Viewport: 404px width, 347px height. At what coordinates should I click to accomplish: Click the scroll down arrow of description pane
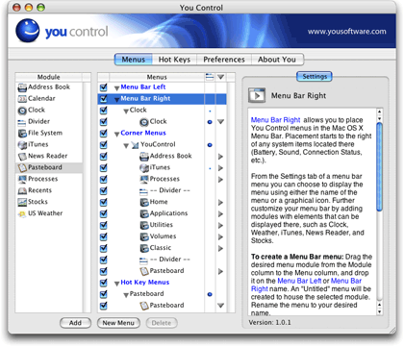point(380,311)
